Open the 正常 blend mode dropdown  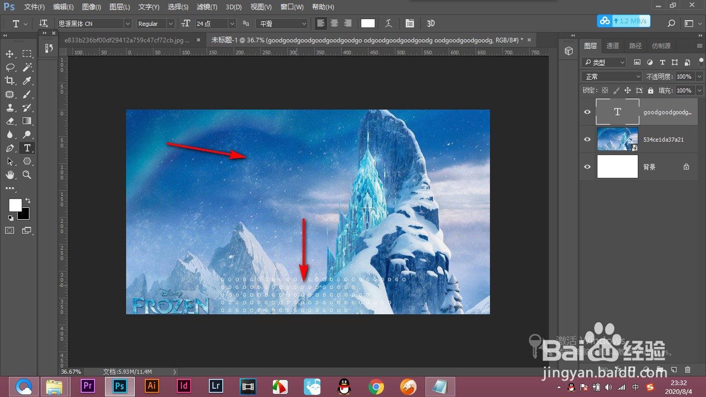[612, 77]
